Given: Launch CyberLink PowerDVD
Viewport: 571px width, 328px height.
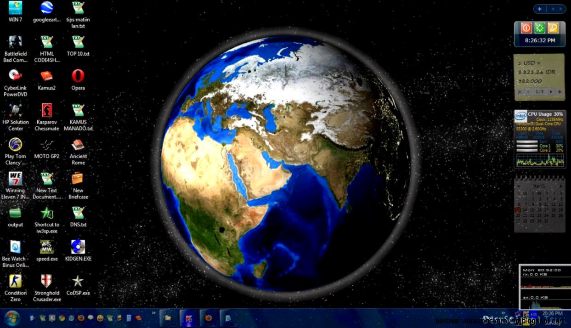Looking at the screenshot, I should 15,83.
